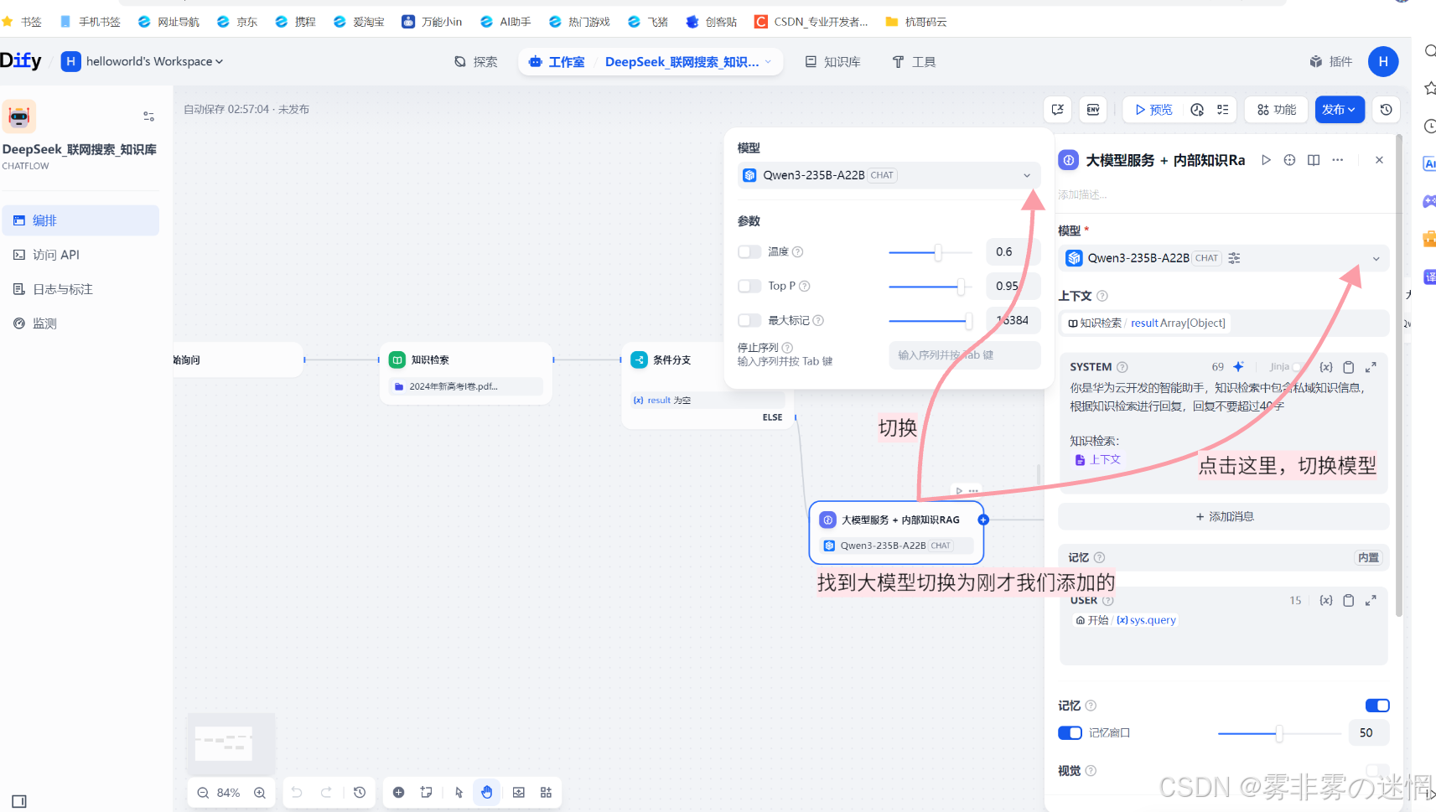Click app settings sliders icon in sidebar
Screen dimensions: 1436x812
(148, 116)
